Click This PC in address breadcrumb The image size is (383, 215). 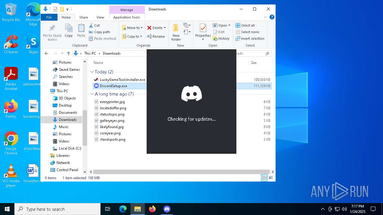[x=90, y=53]
